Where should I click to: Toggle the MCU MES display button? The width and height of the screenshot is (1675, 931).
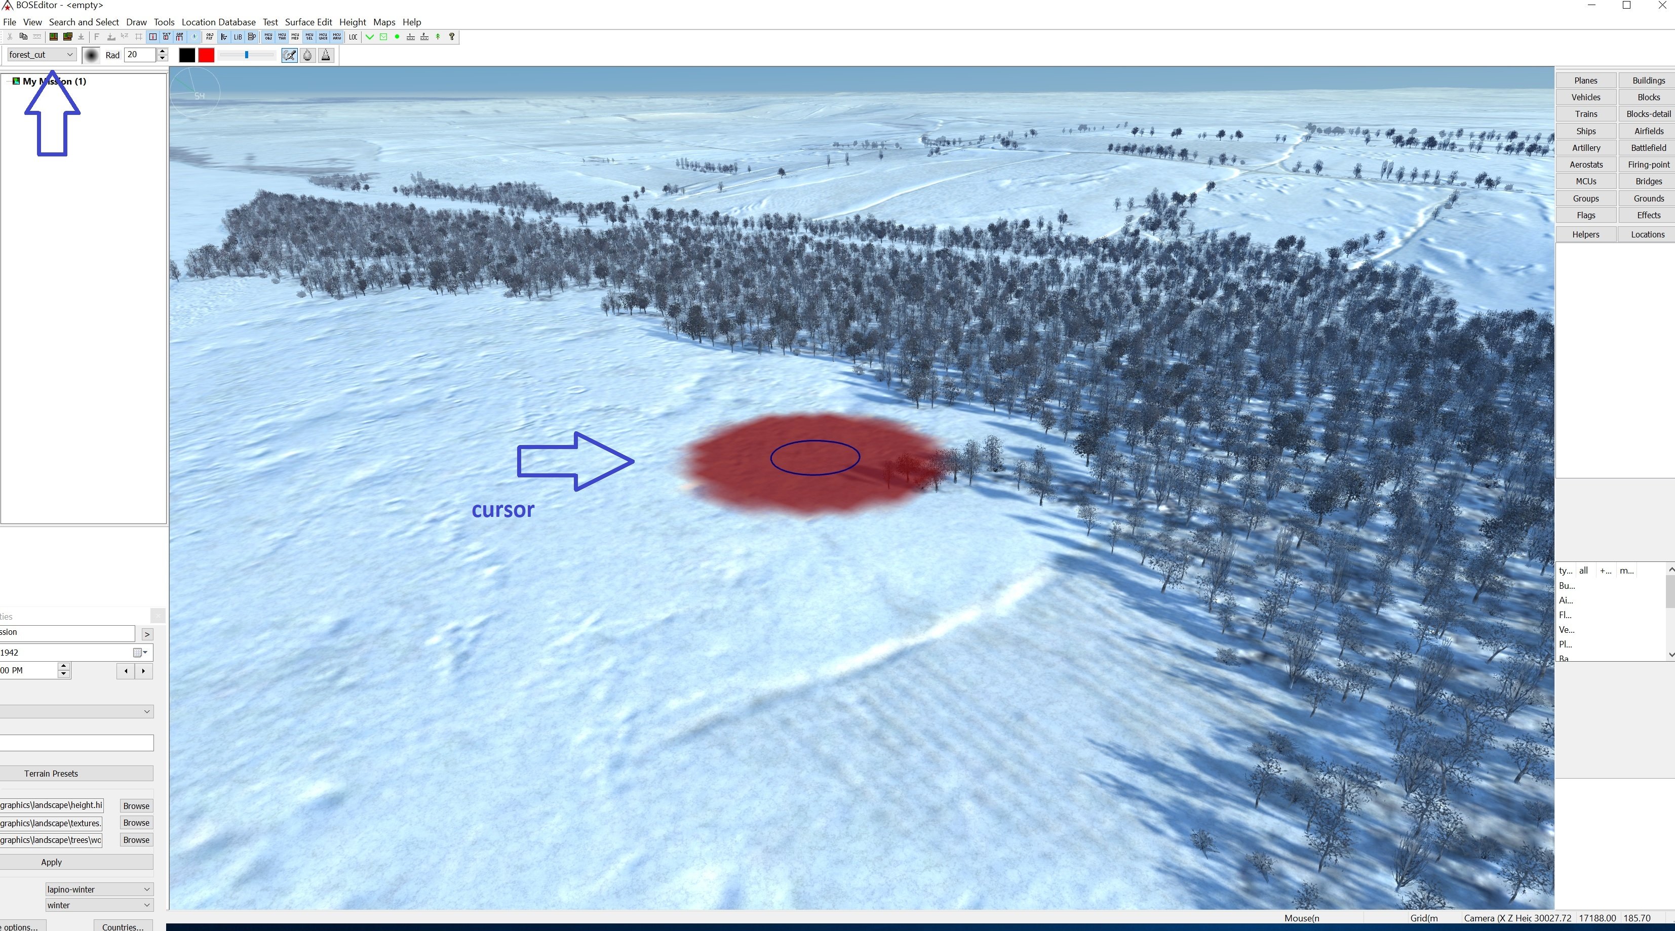tap(295, 37)
